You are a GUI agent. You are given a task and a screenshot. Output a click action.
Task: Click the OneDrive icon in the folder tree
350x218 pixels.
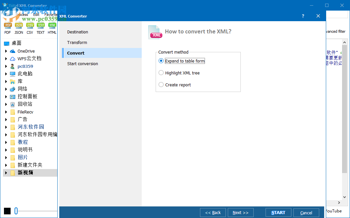[x=13, y=51]
